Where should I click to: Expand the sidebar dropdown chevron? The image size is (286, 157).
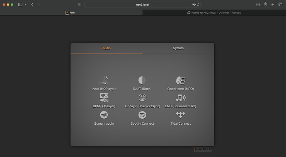26,5
